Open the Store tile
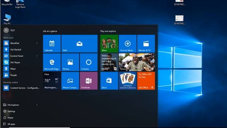Viewport: 227px width, 128px height. (x=109, y=81)
